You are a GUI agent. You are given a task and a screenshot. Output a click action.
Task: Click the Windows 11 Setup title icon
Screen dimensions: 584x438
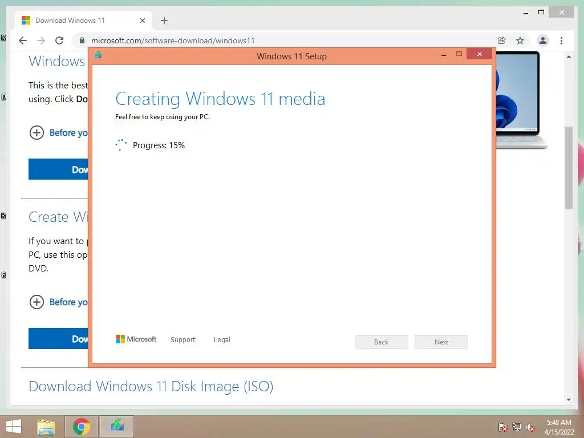[98, 55]
